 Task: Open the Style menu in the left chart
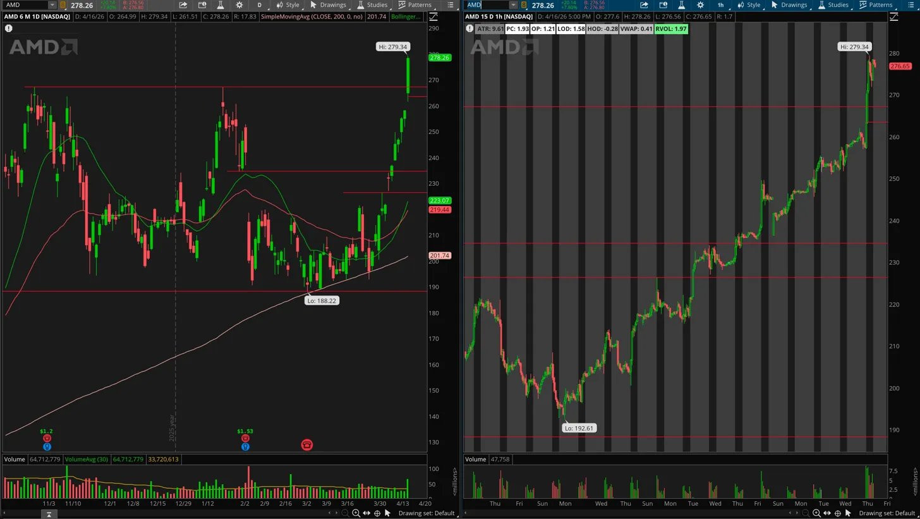tap(288, 5)
